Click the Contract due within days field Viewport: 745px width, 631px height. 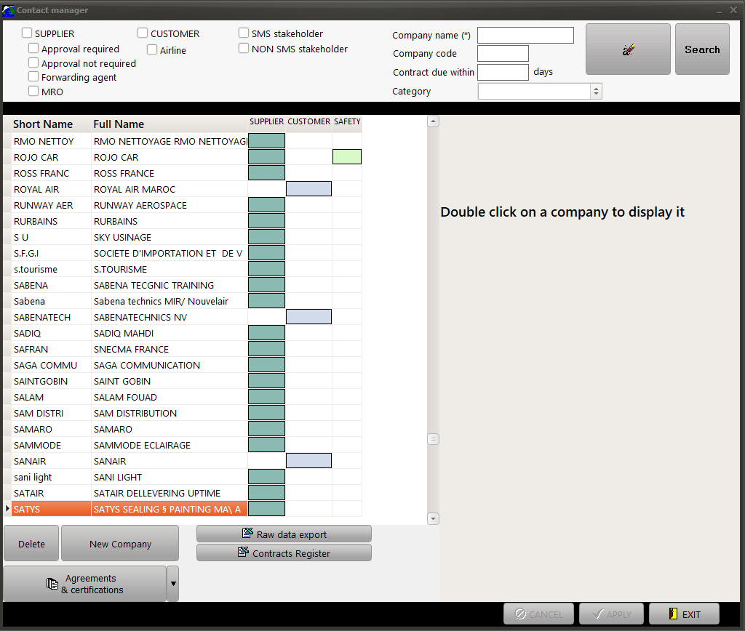coord(503,72)
